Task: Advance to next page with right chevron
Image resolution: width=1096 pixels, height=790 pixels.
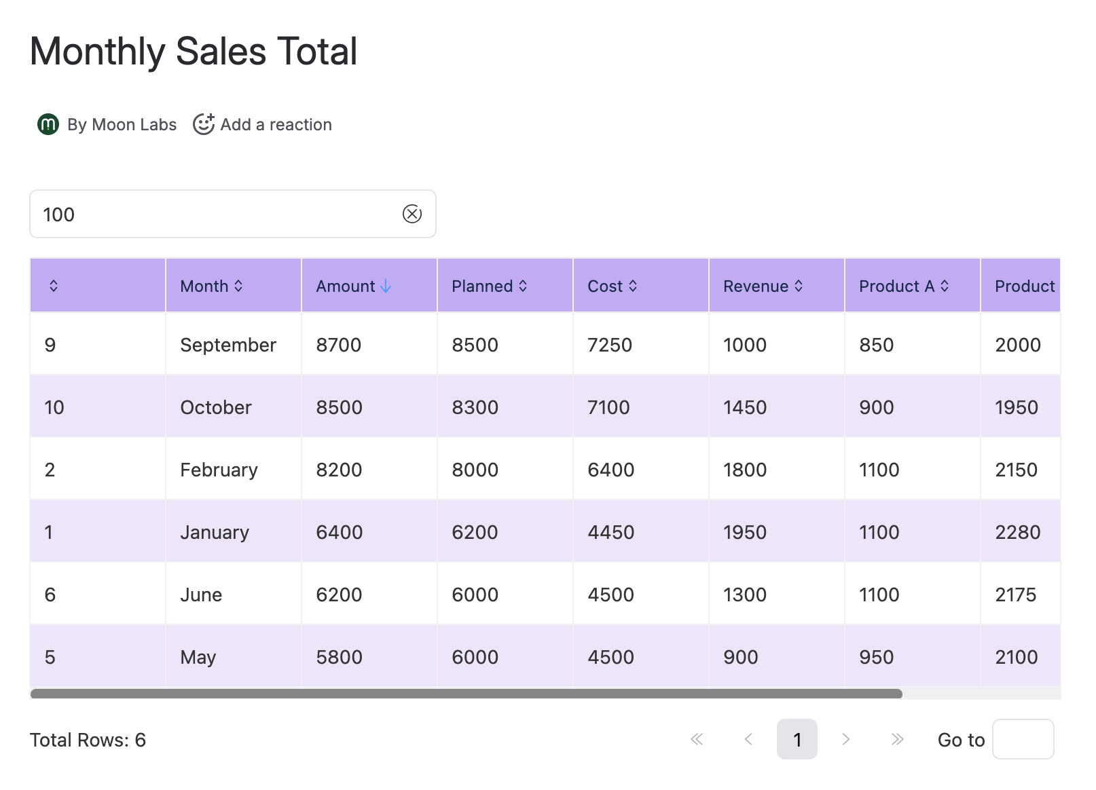Action: (846, 739)
